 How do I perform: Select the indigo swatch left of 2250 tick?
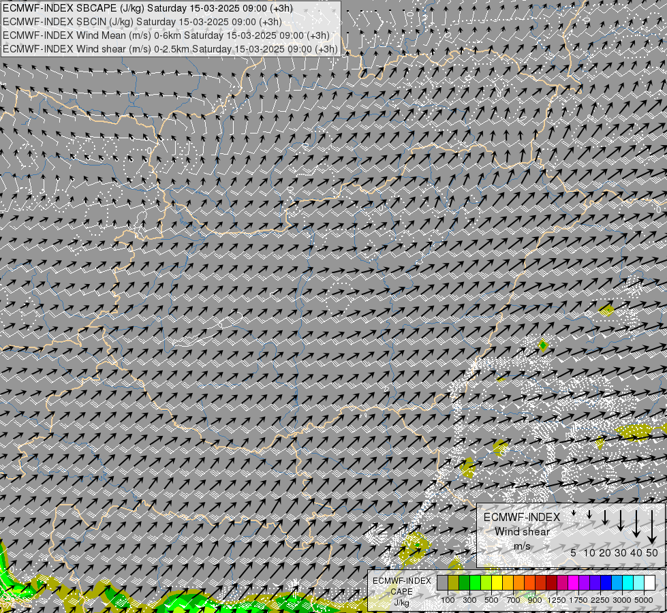[595, 583]
